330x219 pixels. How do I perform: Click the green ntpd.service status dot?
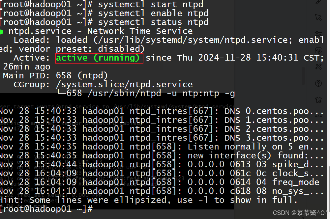pyautogui.click(x=2, y=32)
